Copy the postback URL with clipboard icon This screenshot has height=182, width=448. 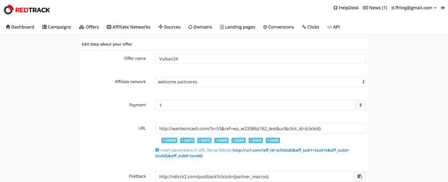(360, 176)
